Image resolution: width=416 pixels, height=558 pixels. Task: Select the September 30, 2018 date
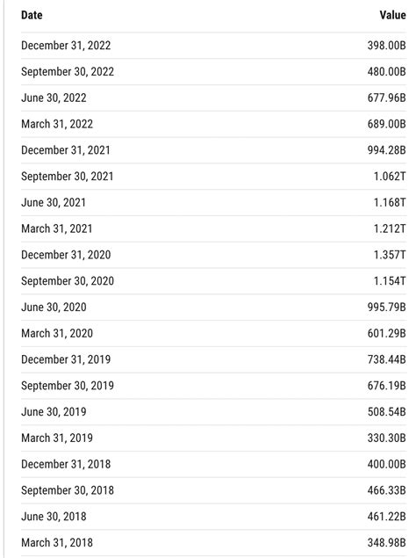coord(68,490)
